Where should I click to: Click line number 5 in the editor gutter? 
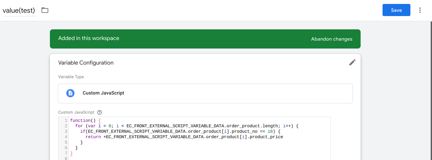click(66, 142)
